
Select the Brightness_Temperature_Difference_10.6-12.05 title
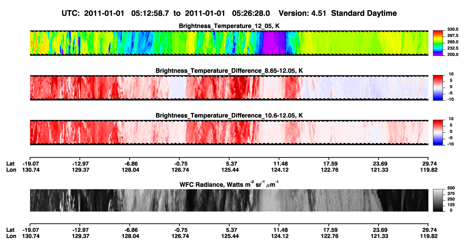pos(229,115)
